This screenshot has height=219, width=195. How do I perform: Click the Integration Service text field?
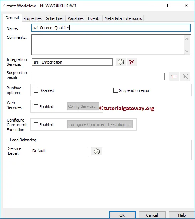(x=72, y=62)
